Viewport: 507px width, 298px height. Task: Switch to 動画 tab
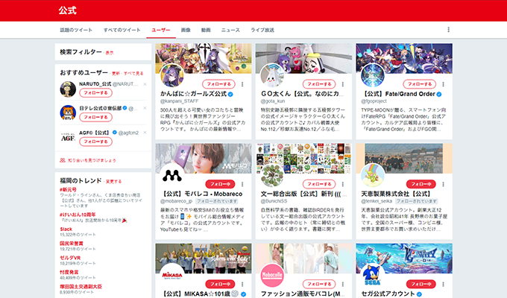pos(206,30)
